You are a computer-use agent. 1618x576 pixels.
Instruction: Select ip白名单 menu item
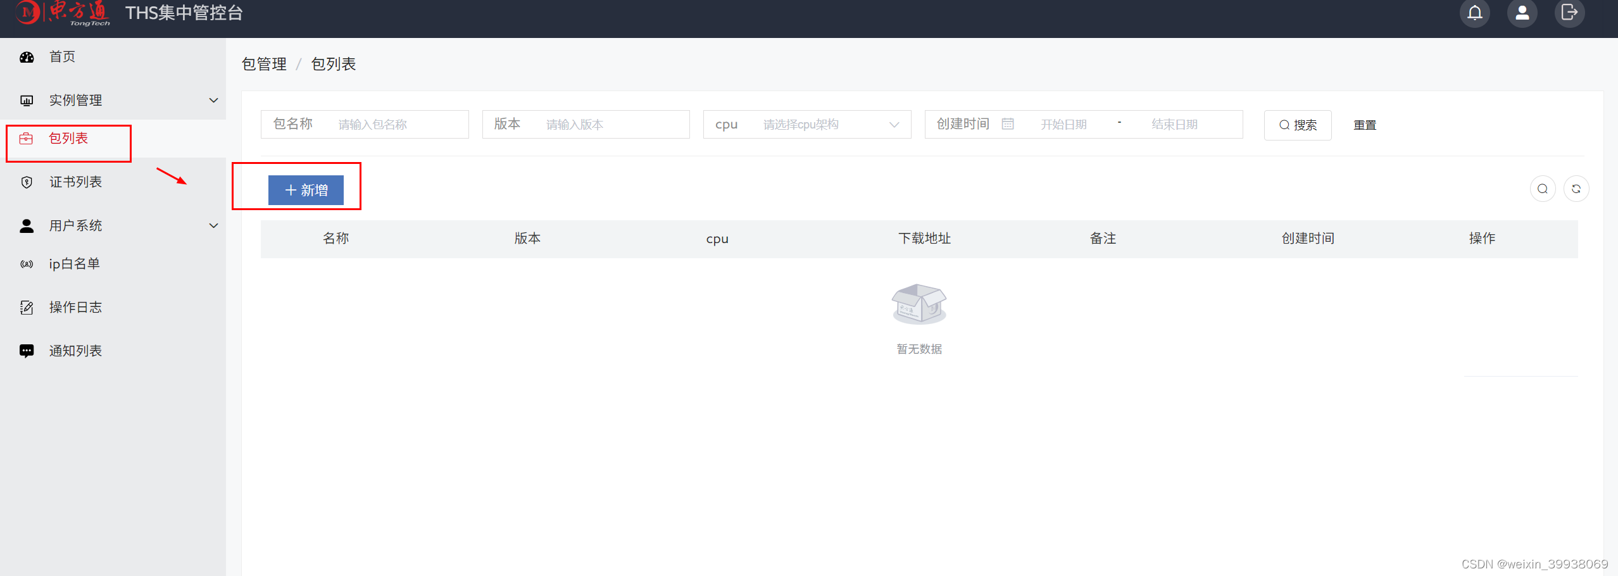tap(74, 264)
